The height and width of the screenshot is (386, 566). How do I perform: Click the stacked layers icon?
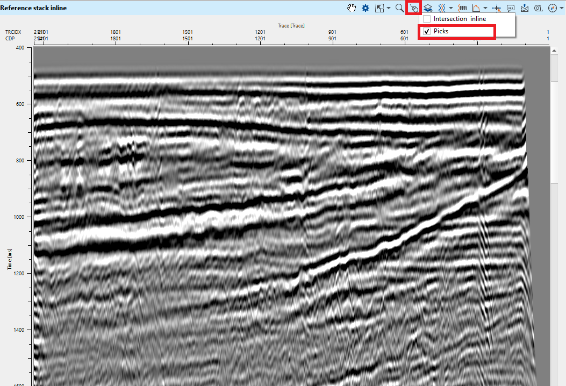click(x=428, y=8)
